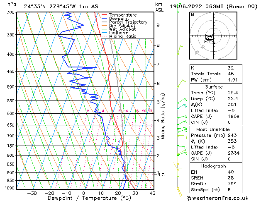Viewport: 261px width, 201px height.
Task: Click the StmSpd (kt) value 8
Action: pyautogui.click(x=229, y=189)
